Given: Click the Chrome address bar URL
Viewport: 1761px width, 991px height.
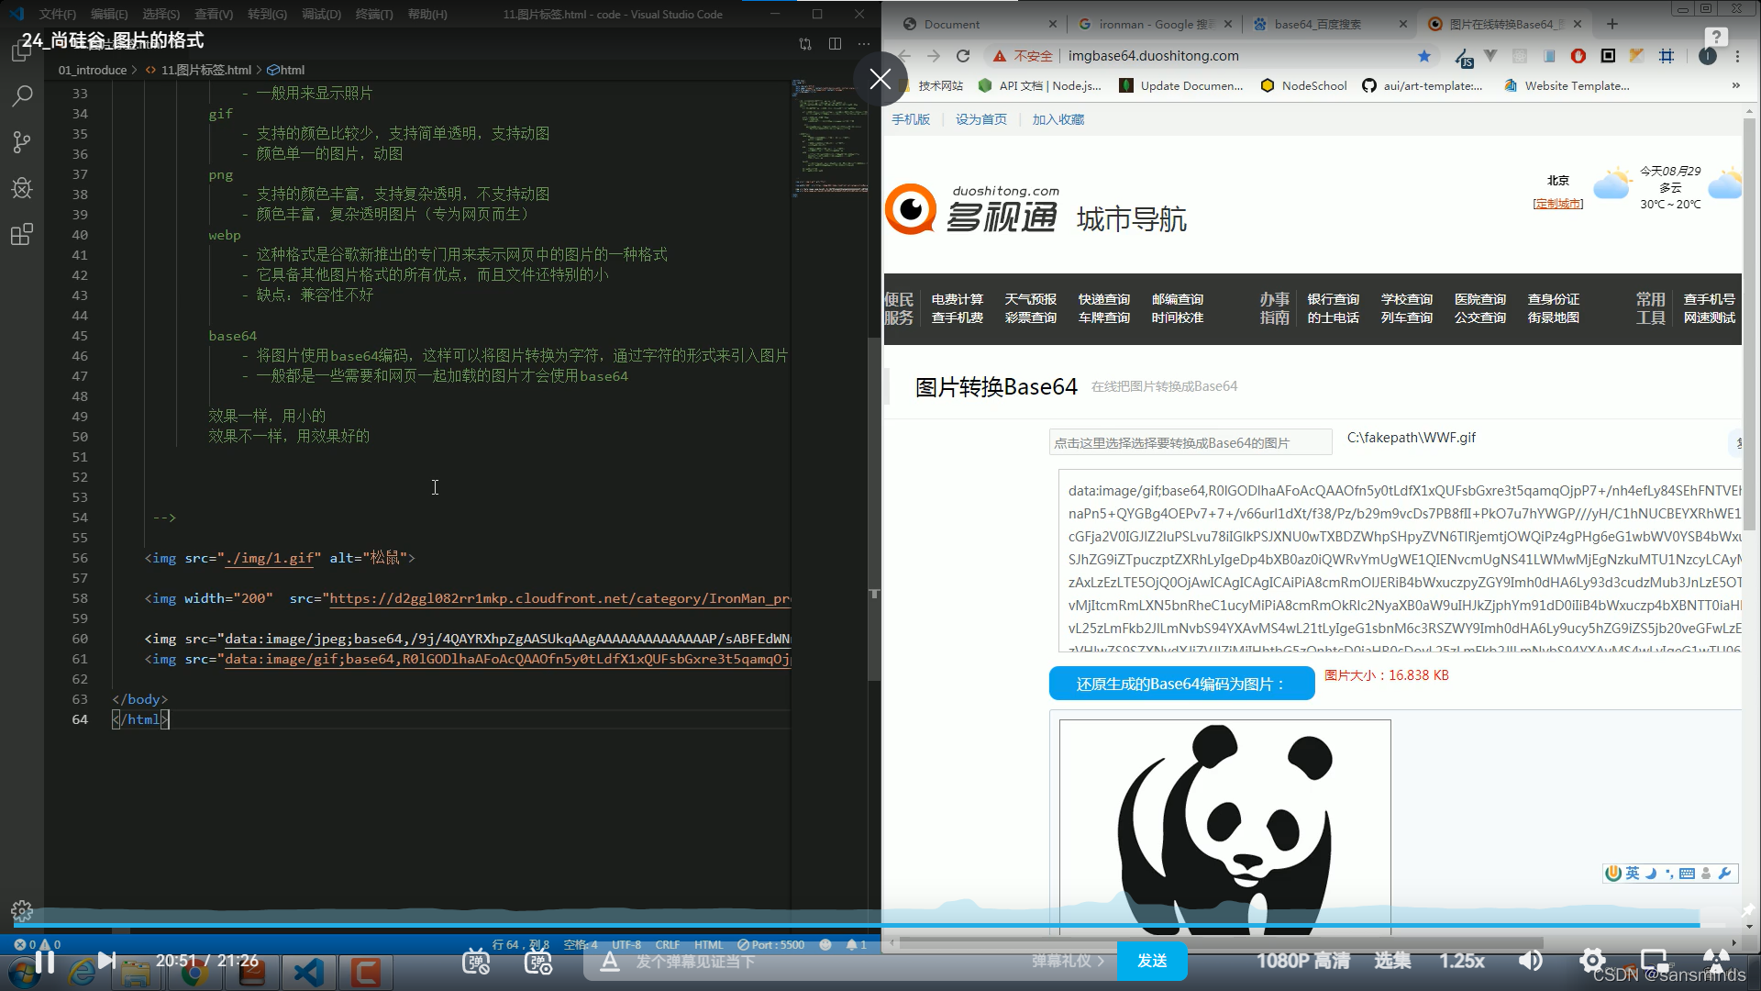Looking at the screenshot, I should point(1154,56).
